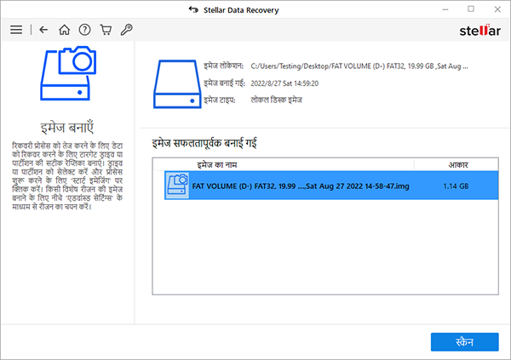This screenshot has width=511, height=360.
Task: Click the Stellar Data Recovery title icon
Action: tap(193, 9)
